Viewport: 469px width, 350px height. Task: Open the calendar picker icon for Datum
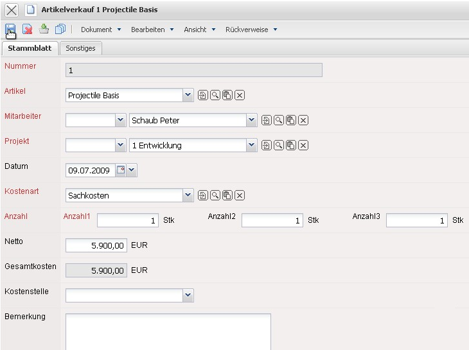coord(121,170)
